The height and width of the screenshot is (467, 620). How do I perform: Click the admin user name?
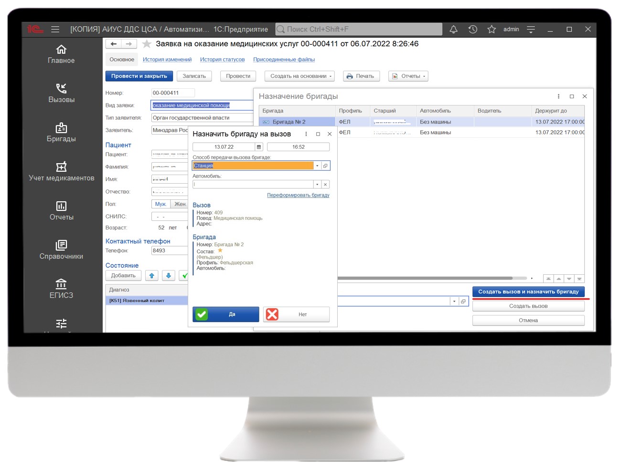point(511,29)
